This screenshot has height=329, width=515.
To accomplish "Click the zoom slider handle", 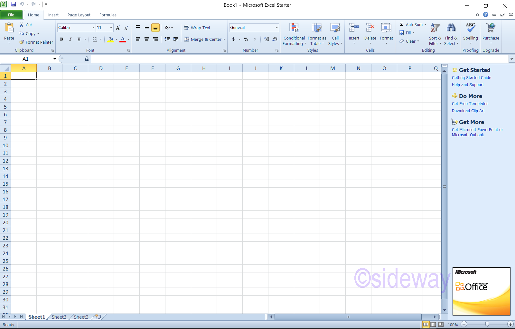I will (x=487, y=324).
